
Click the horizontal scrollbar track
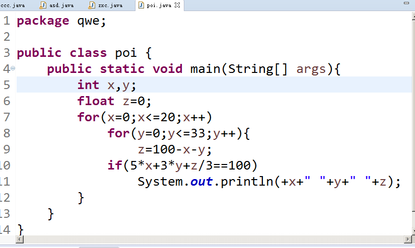coord(214,239)
